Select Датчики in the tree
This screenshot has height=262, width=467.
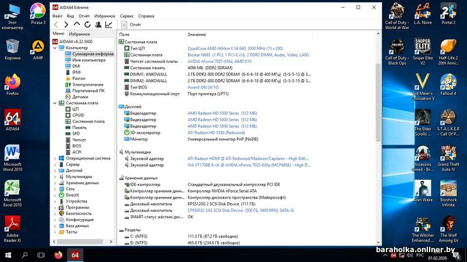coord(80,97)
